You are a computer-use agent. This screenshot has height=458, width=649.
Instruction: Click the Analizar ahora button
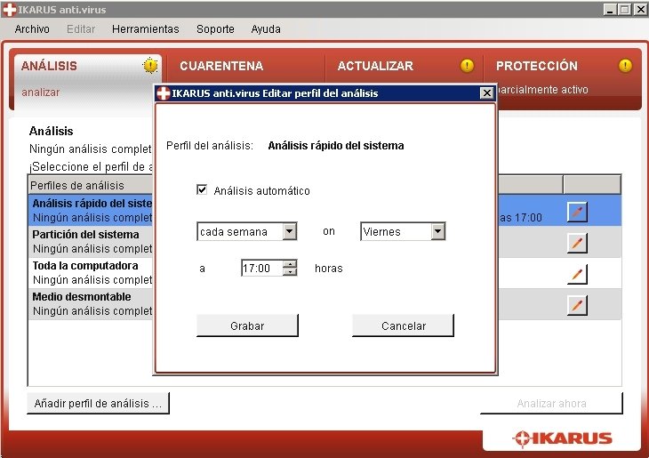pos(551,403)
